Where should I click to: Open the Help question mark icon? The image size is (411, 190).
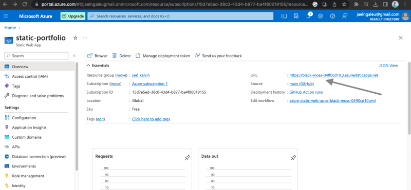(x=332, y=16)
